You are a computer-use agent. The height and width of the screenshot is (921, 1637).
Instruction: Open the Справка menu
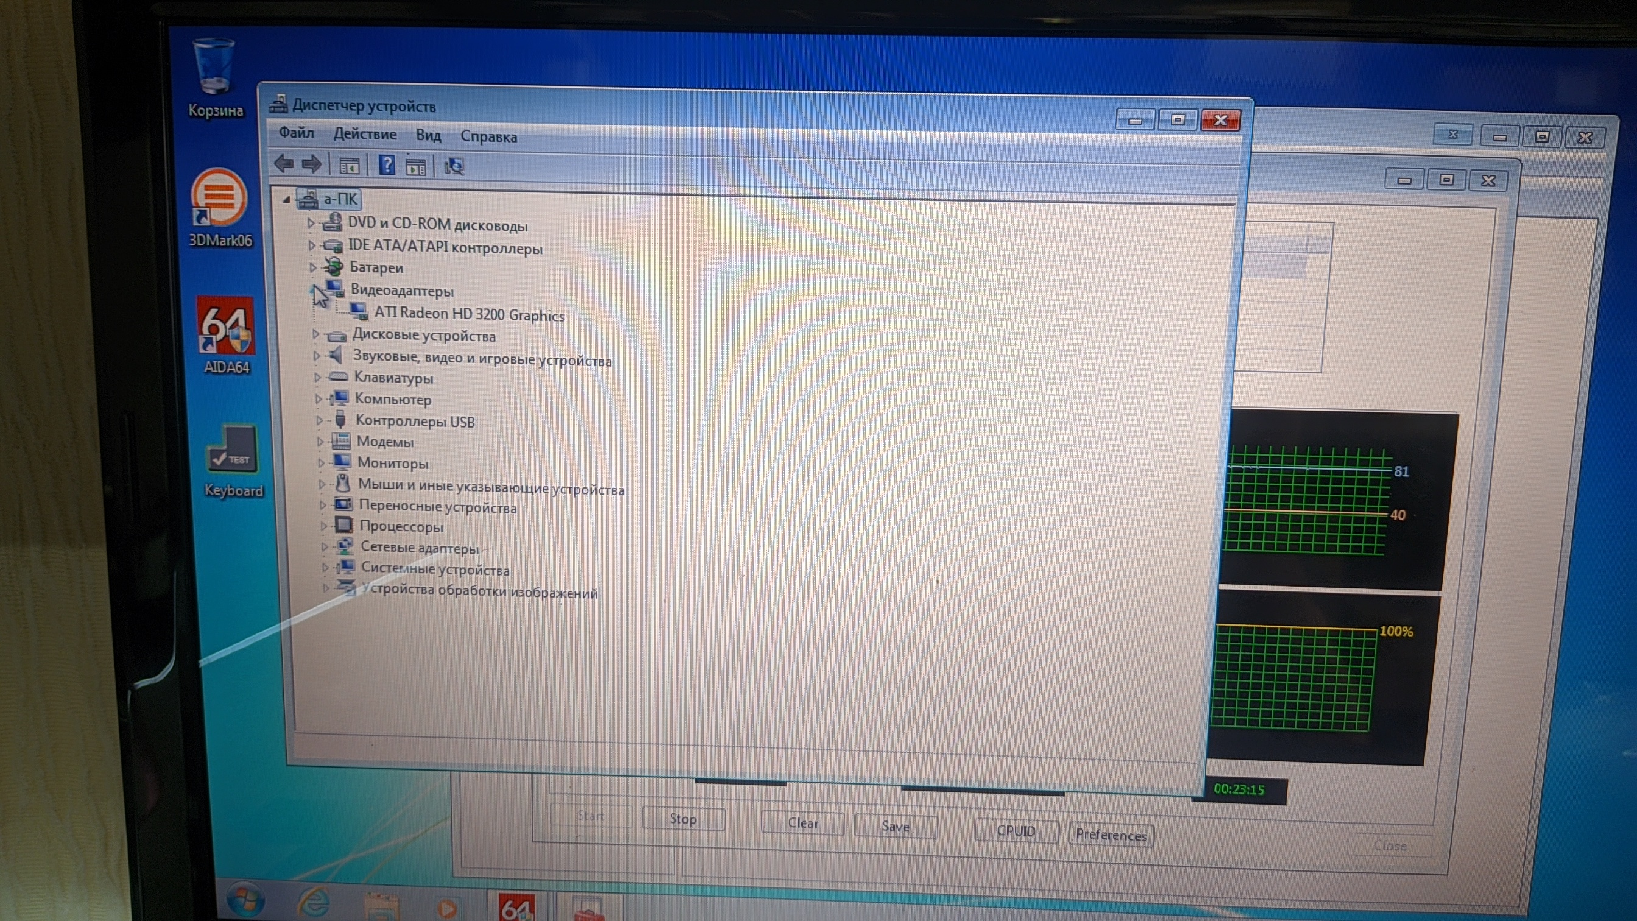click(x=488, y=136)
